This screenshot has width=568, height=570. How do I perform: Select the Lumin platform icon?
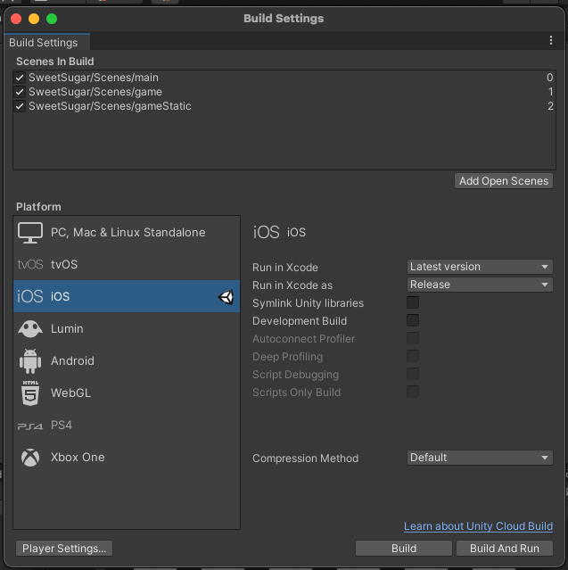(30, 328)
